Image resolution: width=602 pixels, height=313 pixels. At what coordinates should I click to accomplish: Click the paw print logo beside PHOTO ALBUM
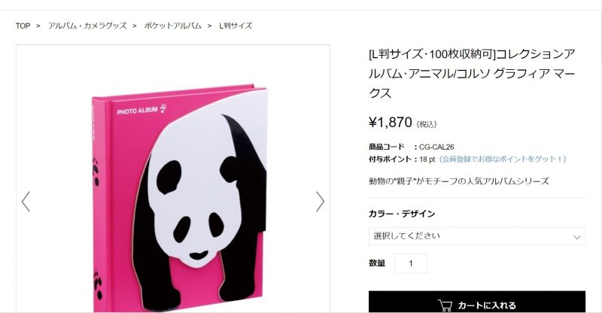point(163,108)
